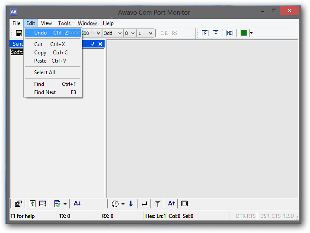Image resolution: width=310 pixels, height=233 pixels.
Task: Click the DTR status bar label
Action: (x=240, y=216)
